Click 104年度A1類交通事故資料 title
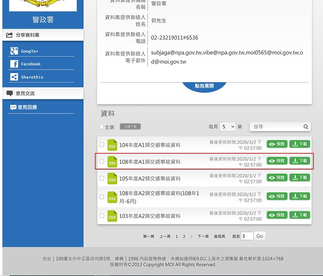The image size is (323, 276). coord(150,145)
